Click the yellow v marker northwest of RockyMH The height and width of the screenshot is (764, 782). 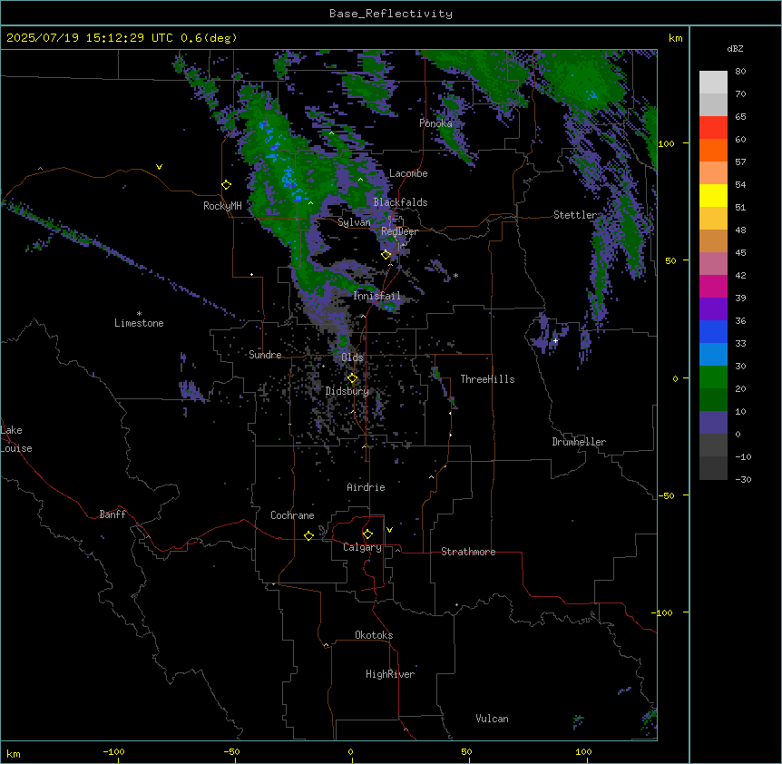[159, 167]
